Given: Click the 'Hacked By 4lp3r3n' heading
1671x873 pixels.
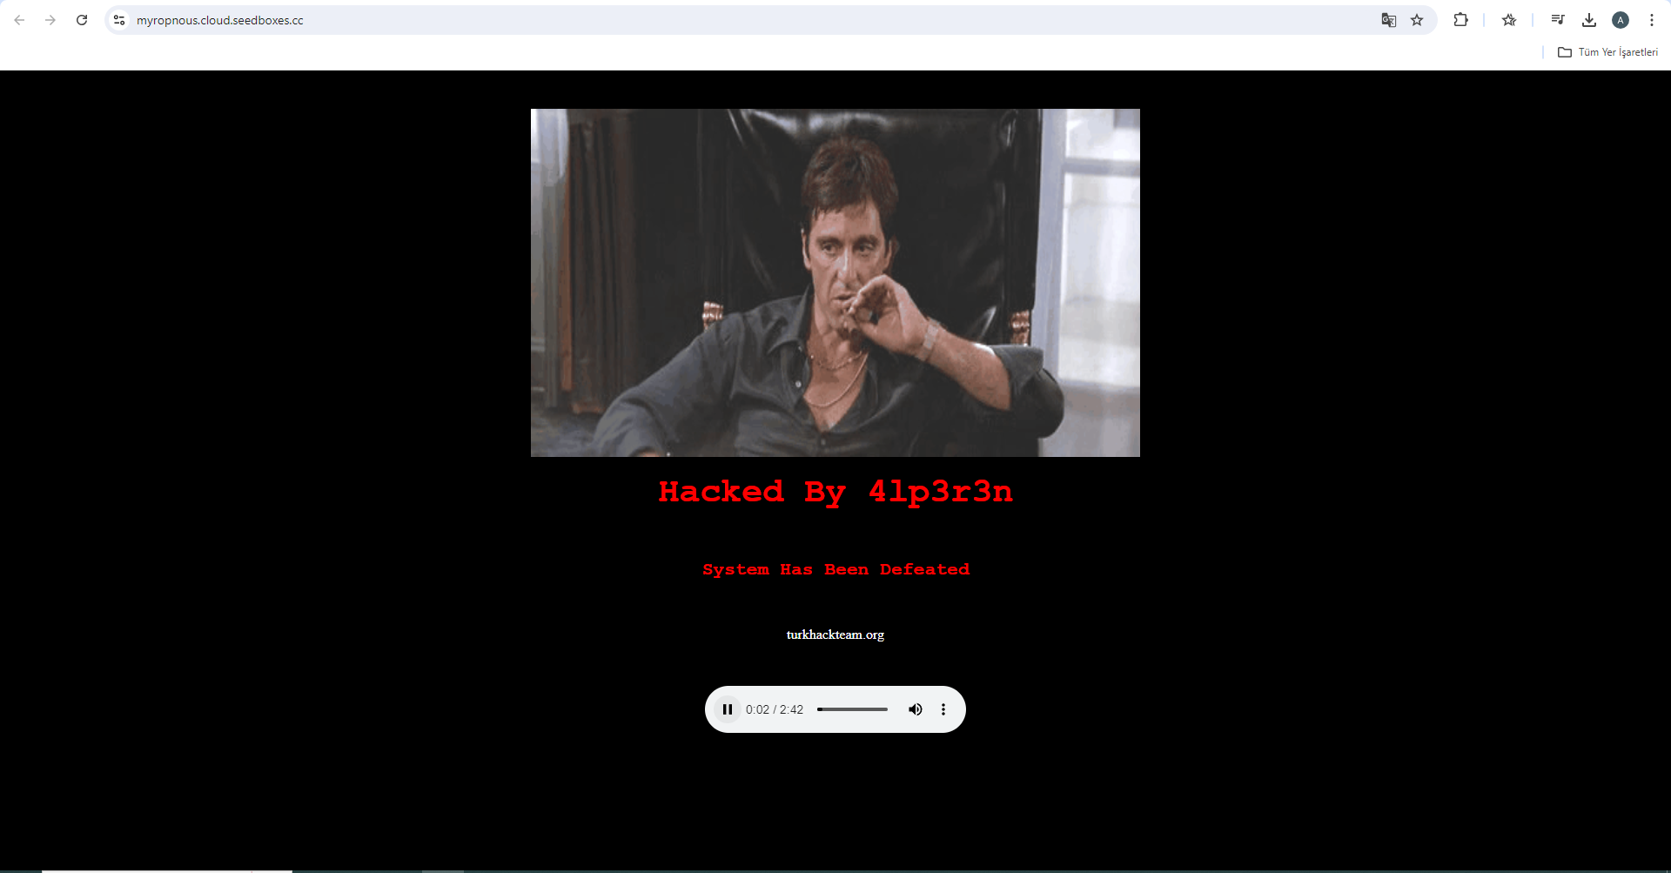Looking at the screenshot, I should tap(835, 493).
